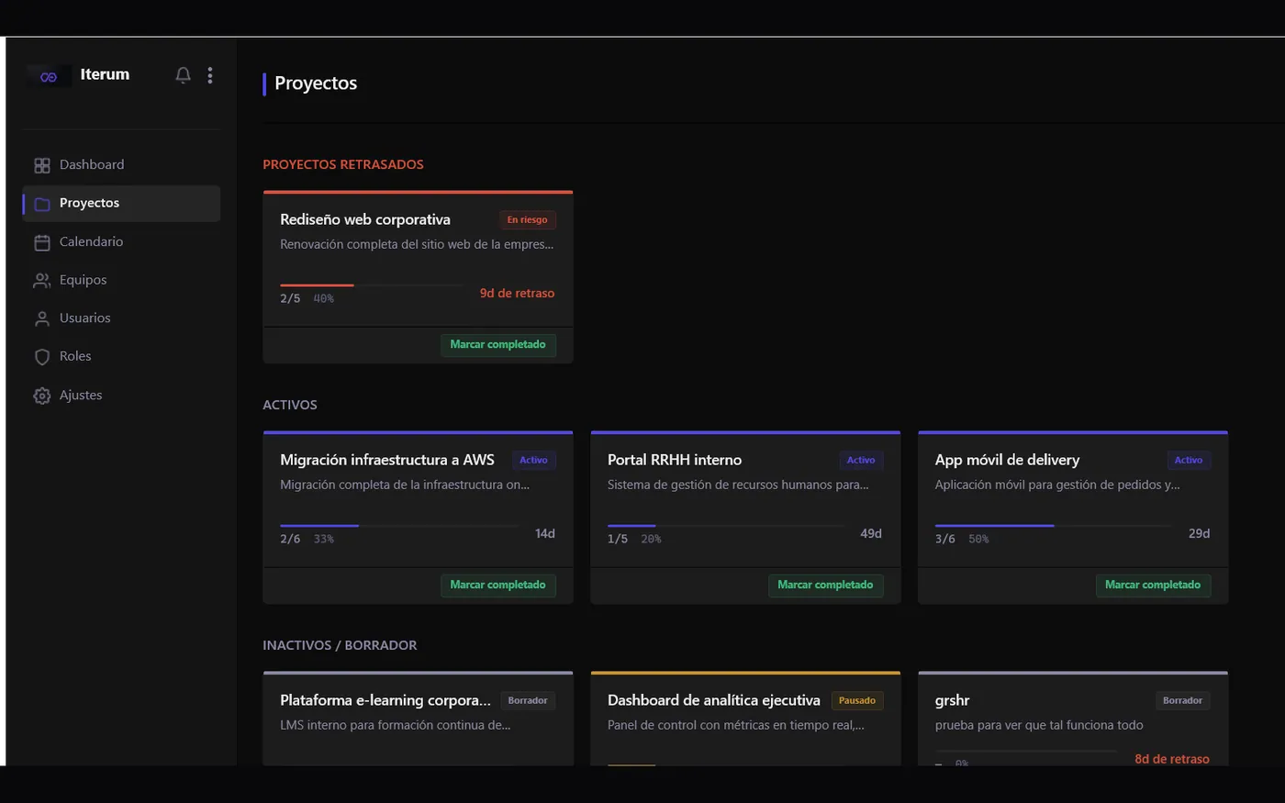Click the Dashboard grid icon
The height and width of the screenshot is (803, 1285).
click(42, 165)
